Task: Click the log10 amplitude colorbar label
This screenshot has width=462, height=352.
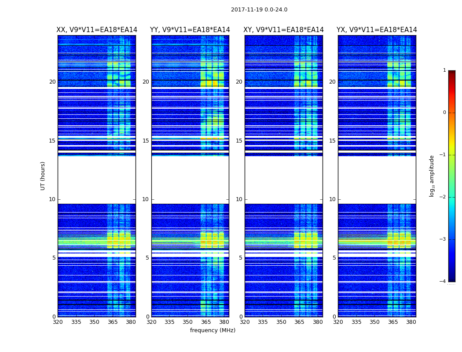Action: 432,176
